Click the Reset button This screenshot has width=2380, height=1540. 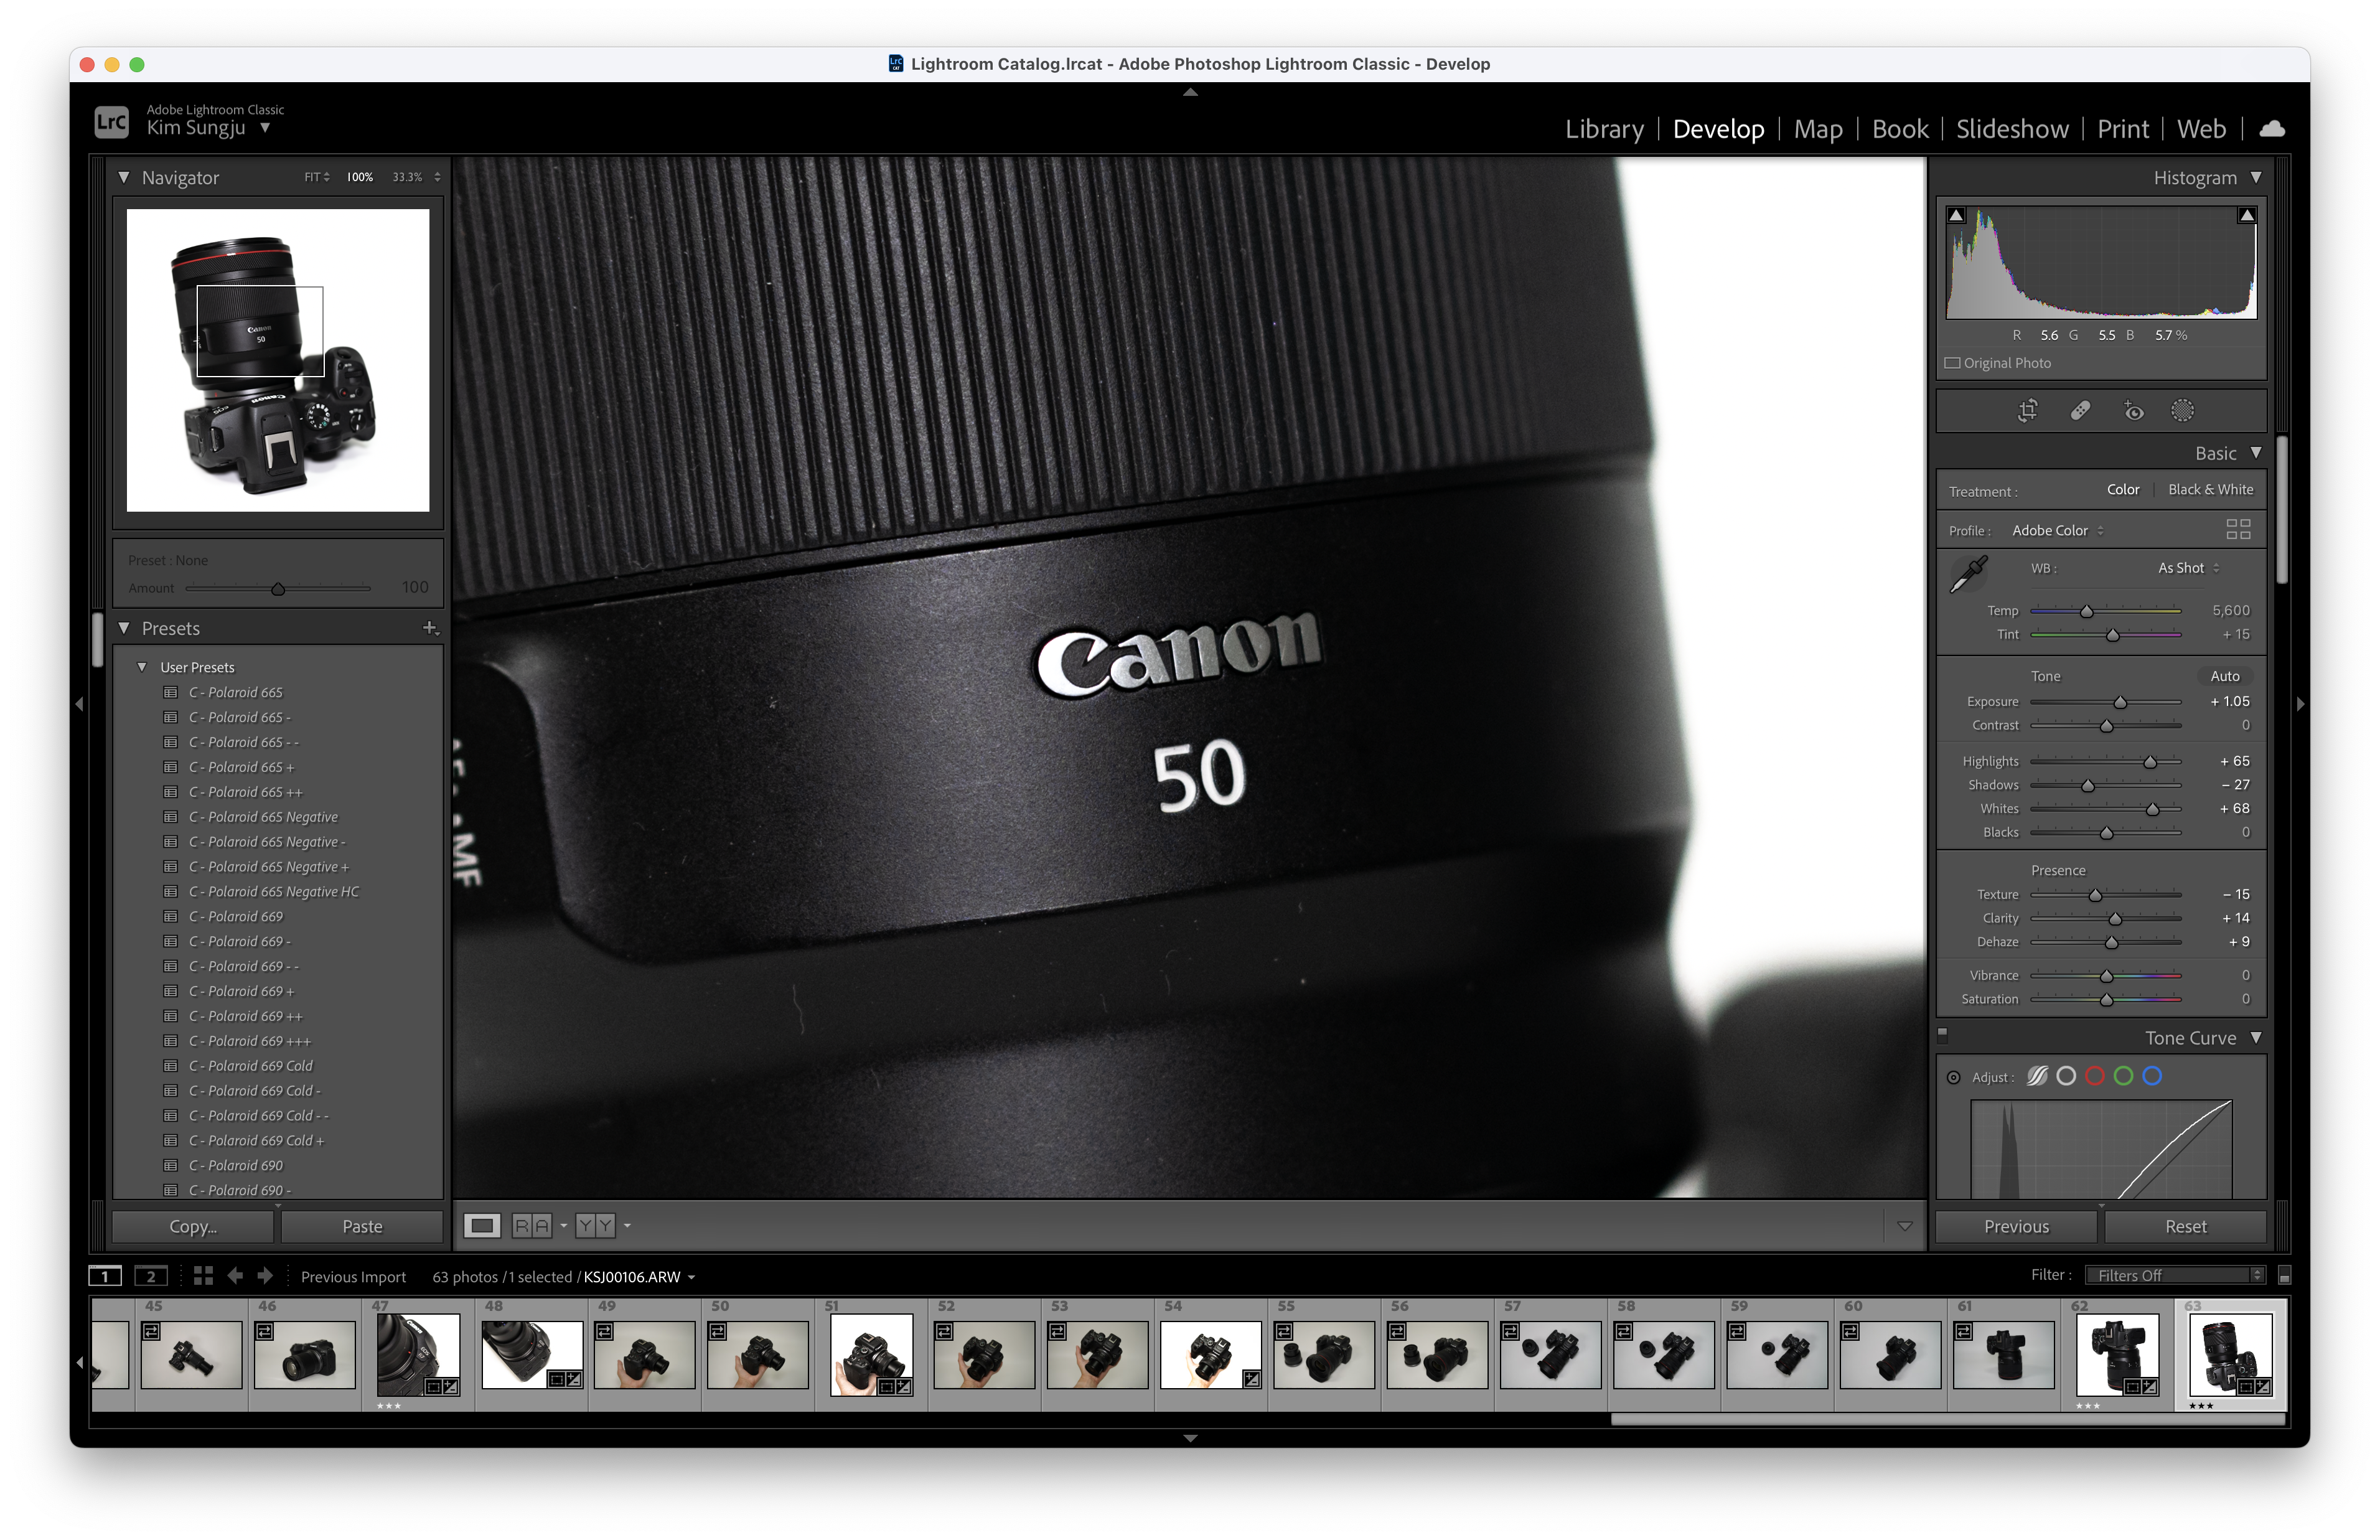2185,1226
